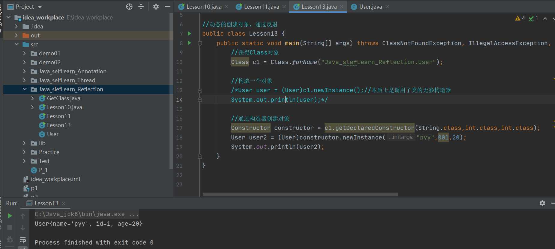
Task: Close the Lesson13 run tab
Action: [64, 204]
